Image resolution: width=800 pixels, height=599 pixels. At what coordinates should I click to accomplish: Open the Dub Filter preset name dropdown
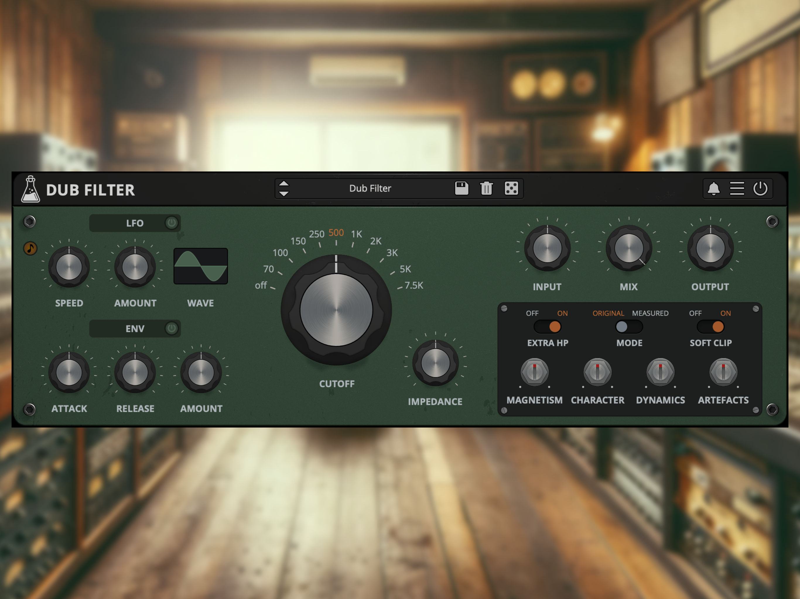point(370,188)
